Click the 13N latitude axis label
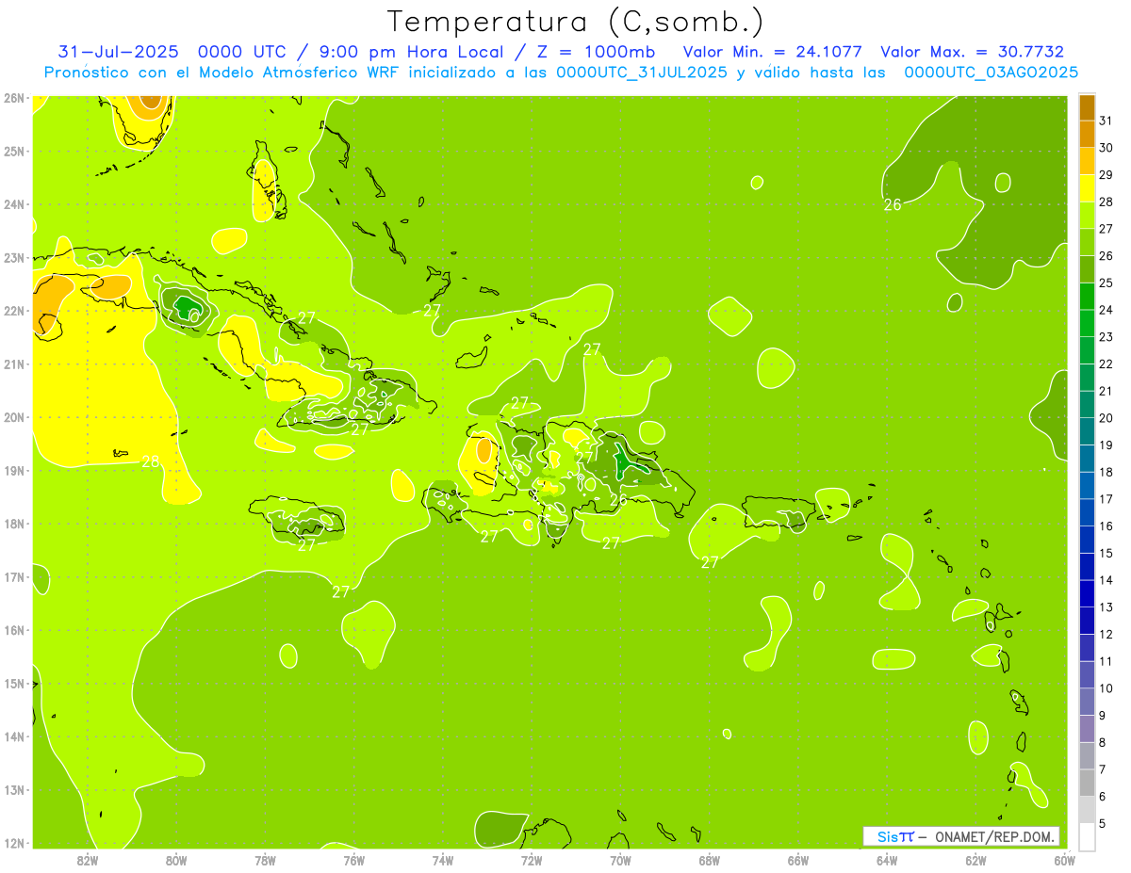Image resolution: width=1131 pixels, height=873 pixels. [15, 789]
